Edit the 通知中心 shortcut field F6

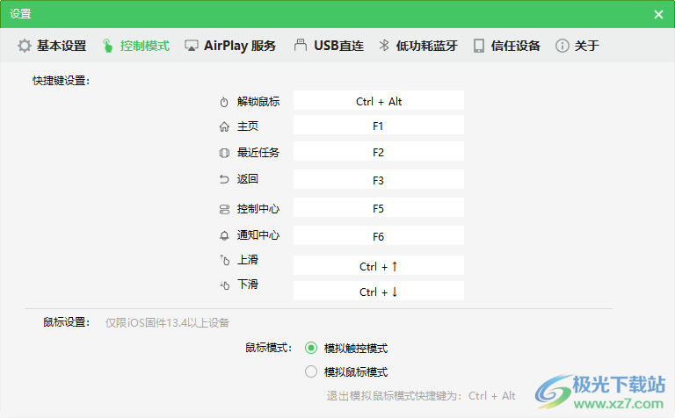(379, 235)
